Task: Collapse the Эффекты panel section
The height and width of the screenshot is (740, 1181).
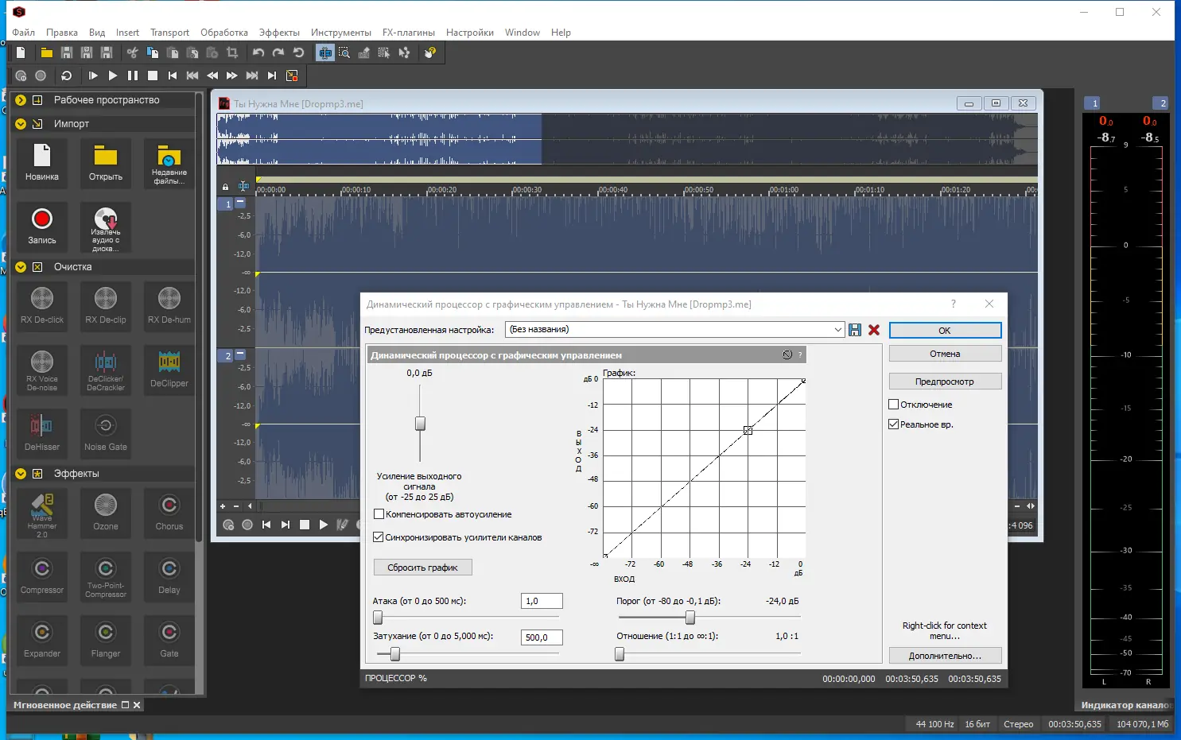Action: pyautogui.click(x=21, y=474)
